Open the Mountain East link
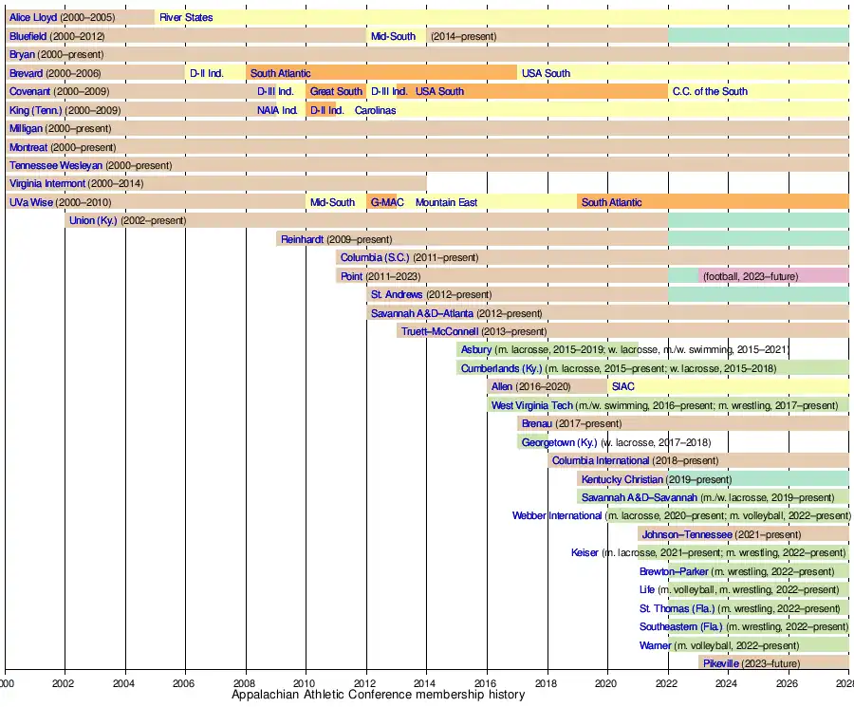 [x=446, y=202]
